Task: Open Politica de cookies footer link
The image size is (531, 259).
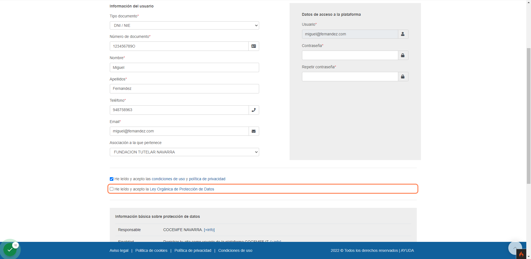Action: (x=151, y=250)
